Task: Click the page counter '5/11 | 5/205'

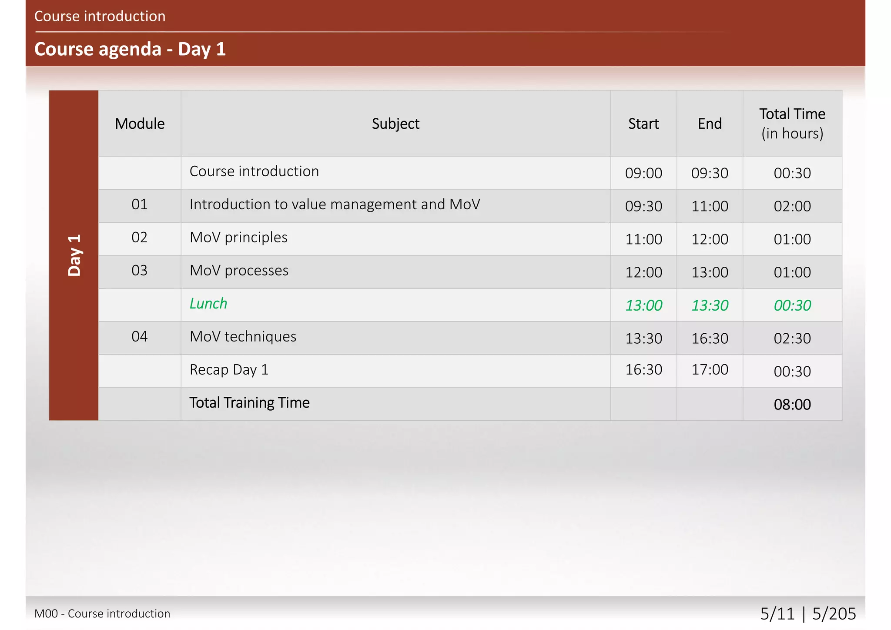Action: [x=808, y=614]
